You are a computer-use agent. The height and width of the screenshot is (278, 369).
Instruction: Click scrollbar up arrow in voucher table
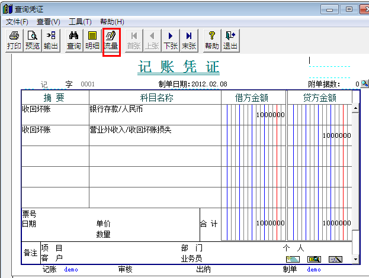(x=355, y=108)
